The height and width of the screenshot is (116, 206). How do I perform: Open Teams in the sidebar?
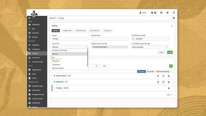pyautogui.click(x=37, y=78)
